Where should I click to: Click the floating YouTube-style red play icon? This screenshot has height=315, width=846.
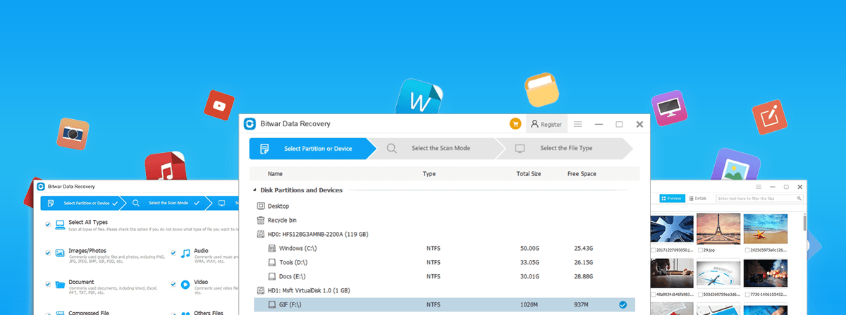219,106
